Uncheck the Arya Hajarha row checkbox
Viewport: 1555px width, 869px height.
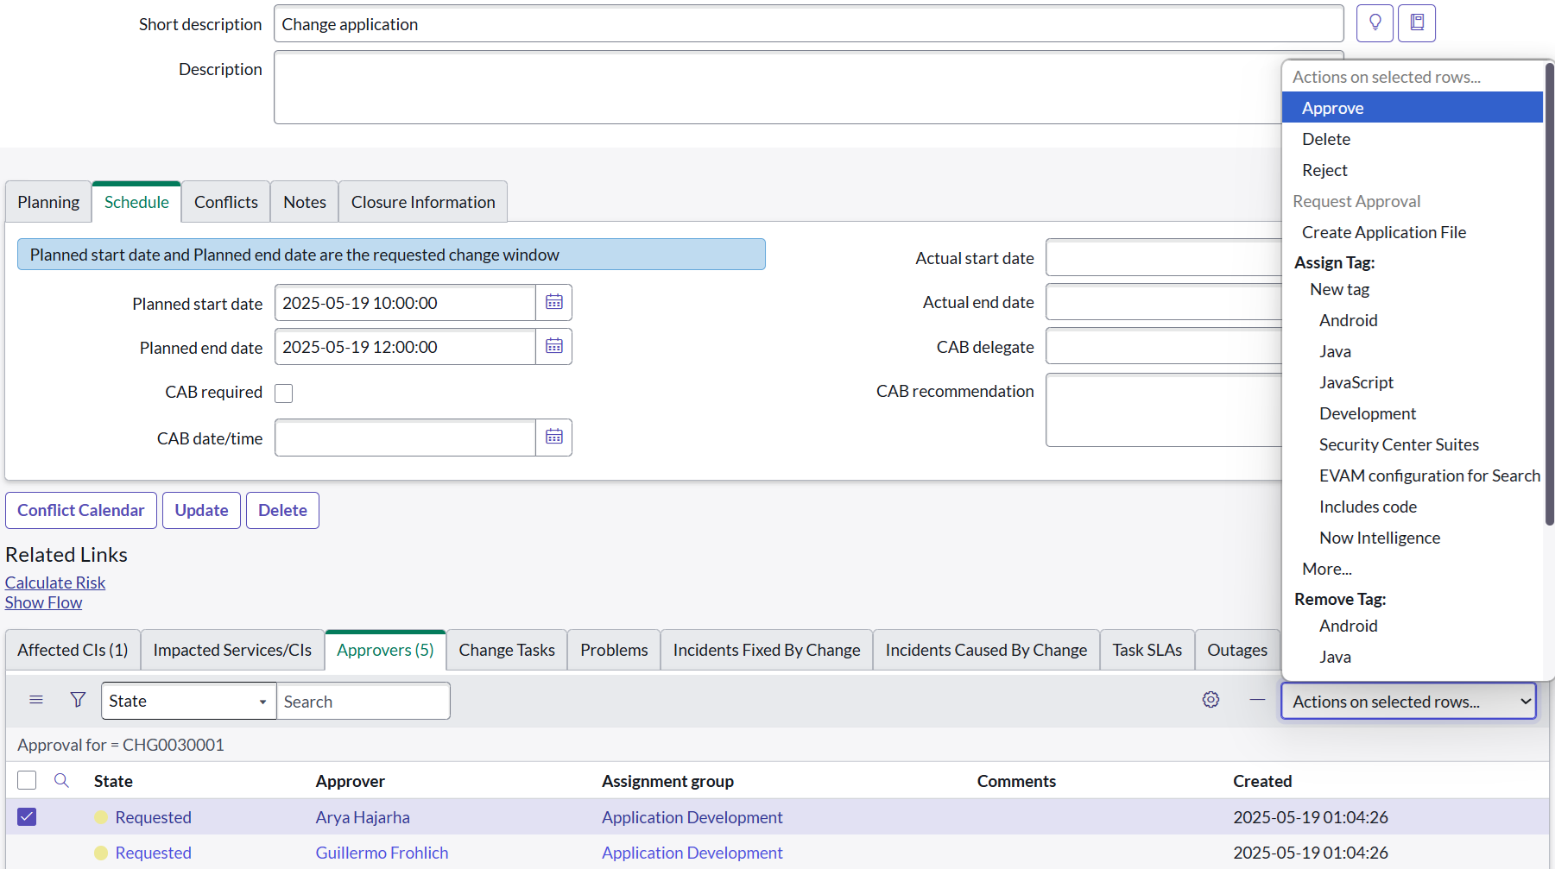[27, 816]
